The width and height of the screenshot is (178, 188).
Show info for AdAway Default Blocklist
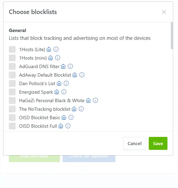[x=82, y=75]
